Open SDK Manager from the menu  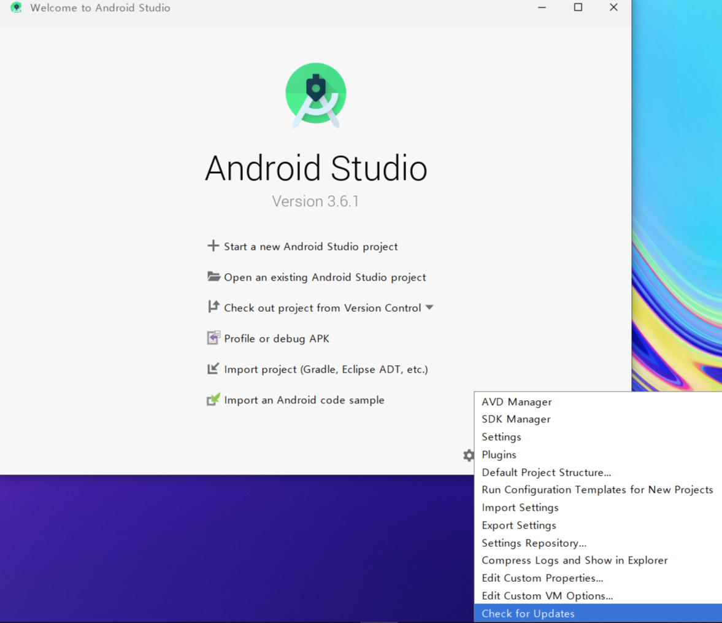pyautogui.click(x=598, y=419)
